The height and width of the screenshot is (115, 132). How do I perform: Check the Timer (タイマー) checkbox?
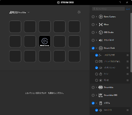click(96, 74)
